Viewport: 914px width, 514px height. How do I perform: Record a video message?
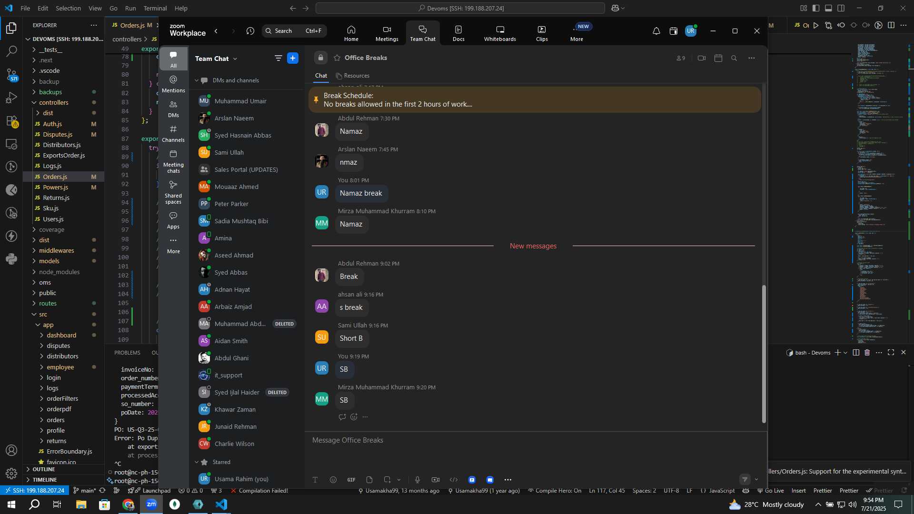tap(436, 480)
